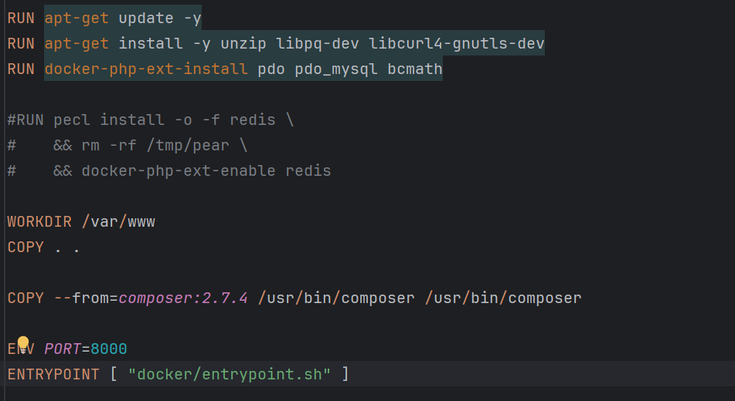735x401 pixels.
Task: Click the first '/usr/bin/composer' path
Action: click(x=336, y=298)
